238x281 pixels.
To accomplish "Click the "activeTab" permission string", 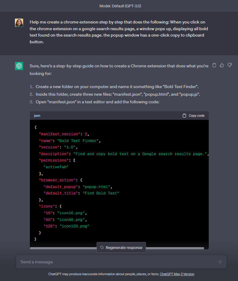I will [x=56, y=167].
